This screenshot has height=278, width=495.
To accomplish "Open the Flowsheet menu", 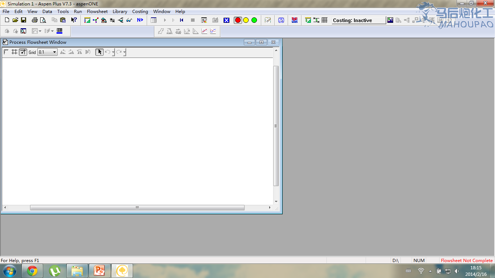I will 97,11.
